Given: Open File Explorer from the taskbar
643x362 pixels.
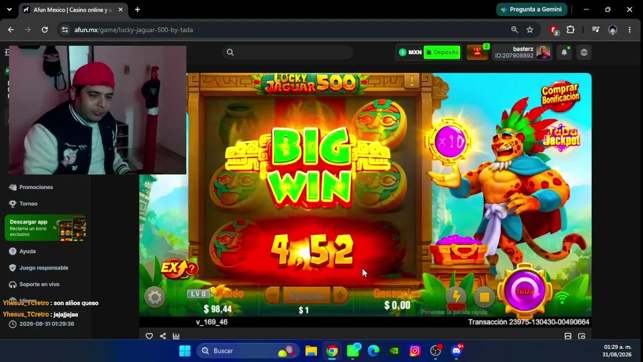Looking at the screenshot, I should click(x=311, y=350).
